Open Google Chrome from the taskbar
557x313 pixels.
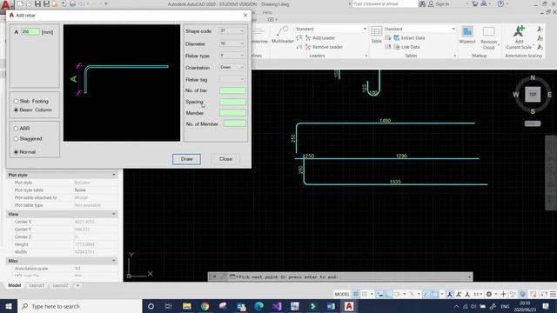(205, 306)
